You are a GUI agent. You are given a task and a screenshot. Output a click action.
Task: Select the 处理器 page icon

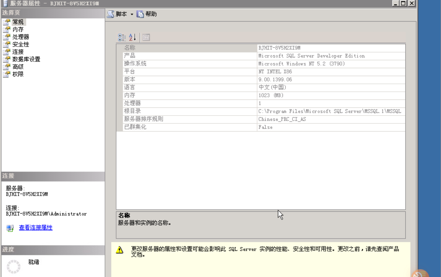[7, 37]
